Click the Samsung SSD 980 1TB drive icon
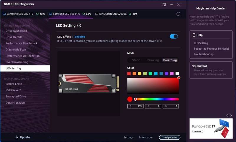The width and height of the screenshot is (236, 142). [x=4, y=14]
